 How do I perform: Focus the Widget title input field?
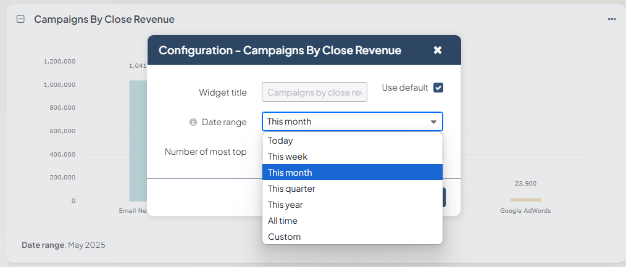click(x=314, y=92)
